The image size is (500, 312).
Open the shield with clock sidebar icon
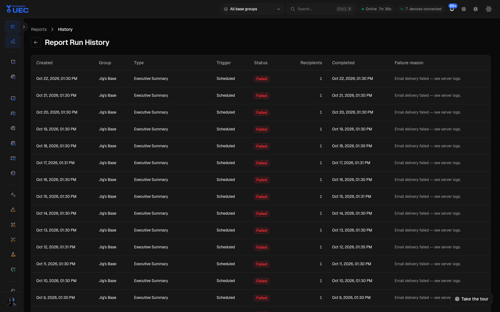click(x=13, y=270)
